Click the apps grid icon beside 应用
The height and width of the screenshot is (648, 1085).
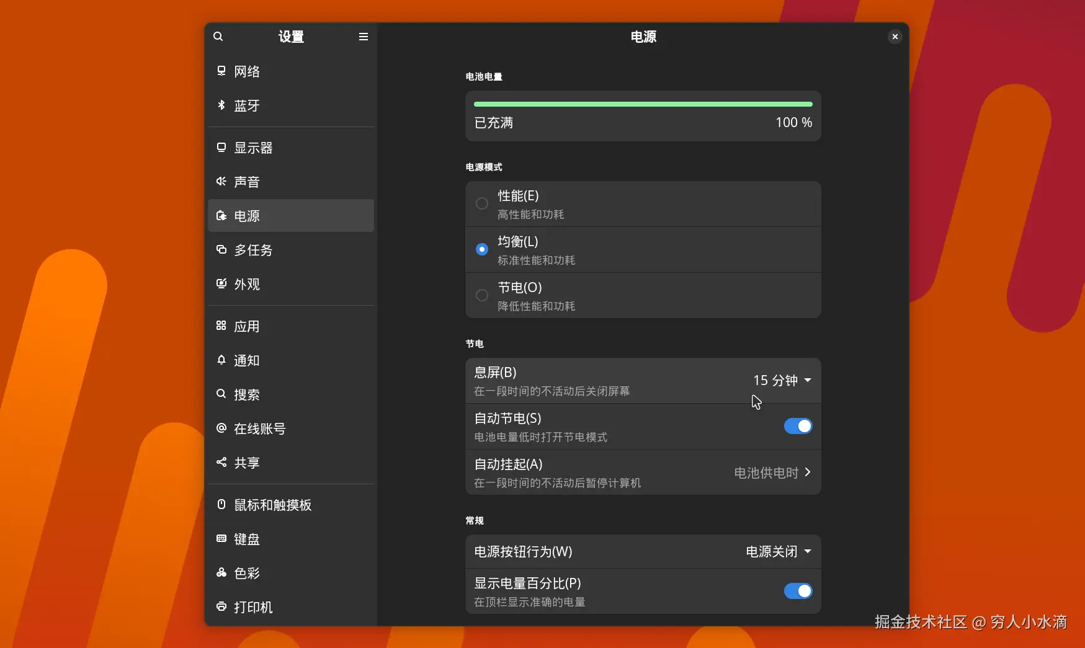coord(221,326)
